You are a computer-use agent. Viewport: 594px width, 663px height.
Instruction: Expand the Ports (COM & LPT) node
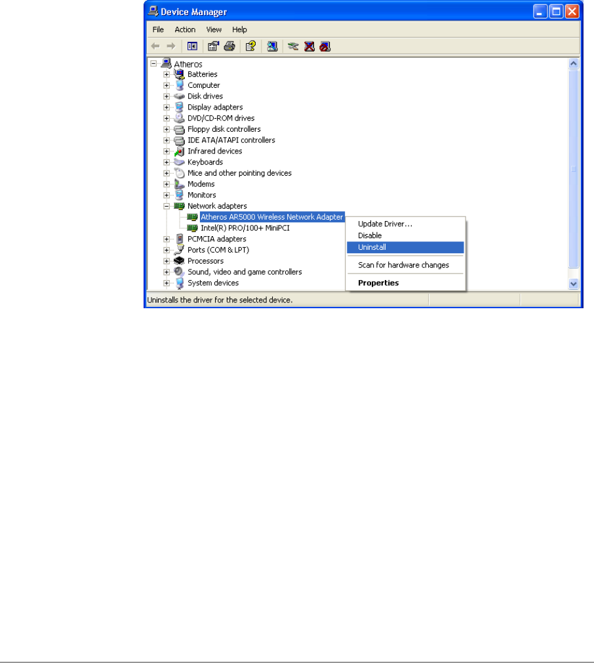(x=167, y=251)
